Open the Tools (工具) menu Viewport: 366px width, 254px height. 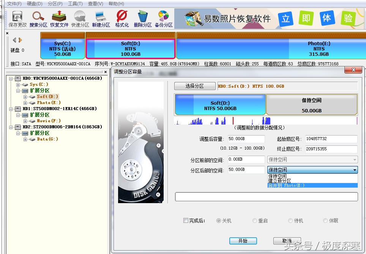click(75, 4)
